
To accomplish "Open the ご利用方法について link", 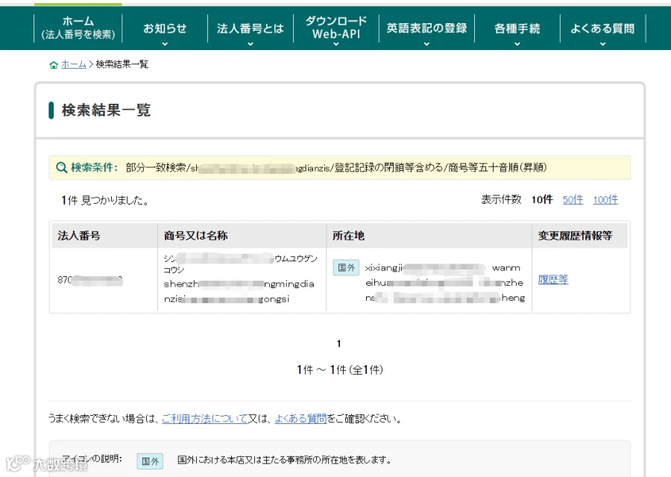I will 205,418.
